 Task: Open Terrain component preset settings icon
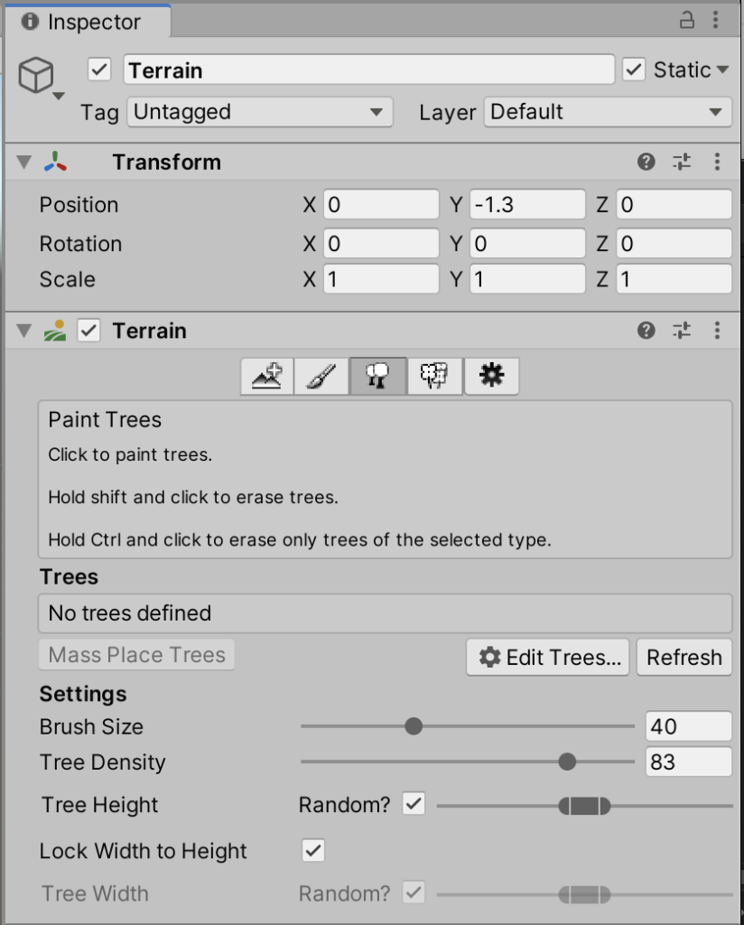tap(682, 331)
